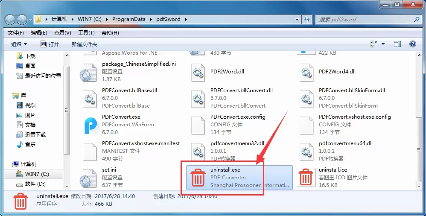Click ProgramData in the address path
Viewport: 426px width, 216px height.
[128, 19]
